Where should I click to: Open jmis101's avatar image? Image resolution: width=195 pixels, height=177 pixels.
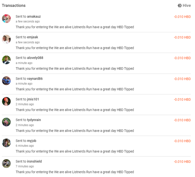click(x=6, y=101)
